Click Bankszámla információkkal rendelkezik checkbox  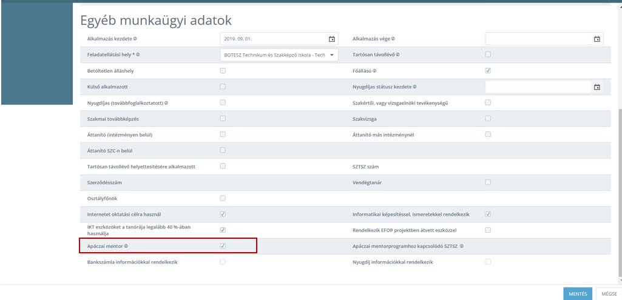[x=223, y=262]
